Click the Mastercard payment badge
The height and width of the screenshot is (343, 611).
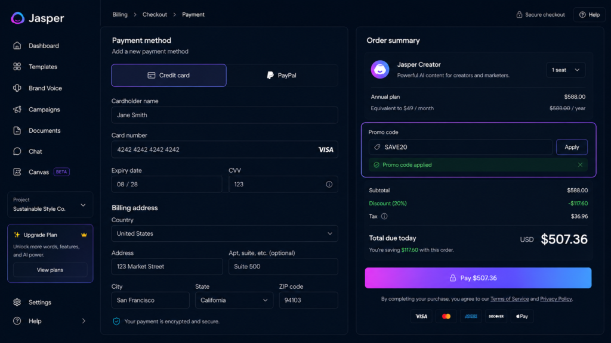point(446,316)
